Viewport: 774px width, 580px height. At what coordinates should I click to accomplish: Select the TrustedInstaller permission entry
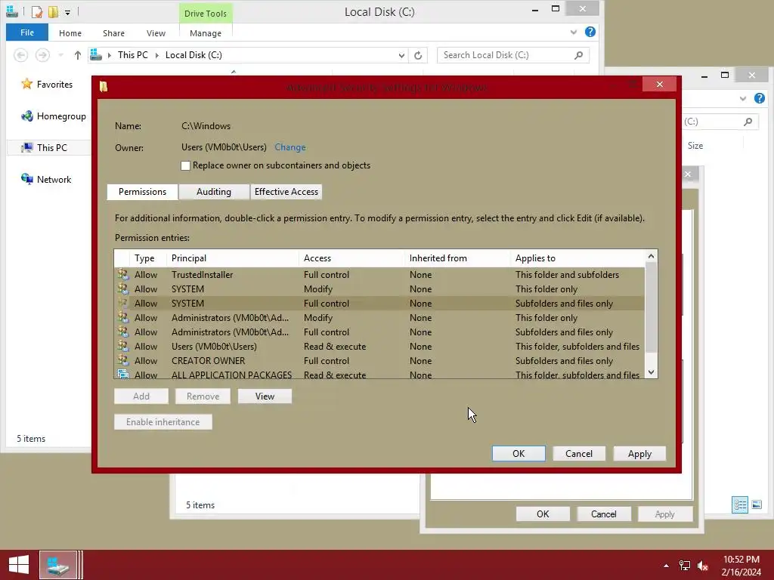(x=379, y=275)
